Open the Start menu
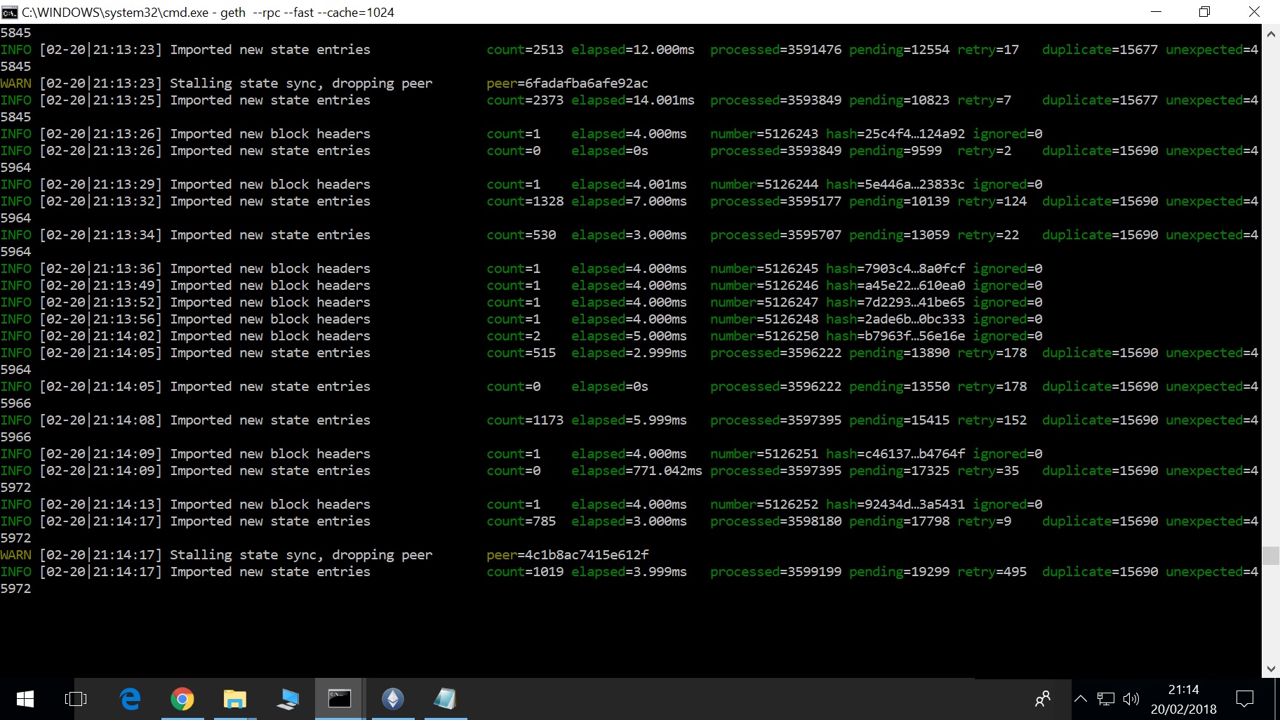This screenshot has height=720, width=1280. point(25,698)
